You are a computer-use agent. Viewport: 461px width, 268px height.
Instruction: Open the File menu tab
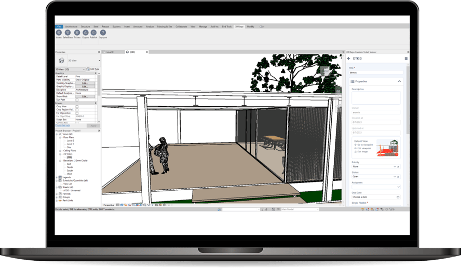click(x=59, y=26)
